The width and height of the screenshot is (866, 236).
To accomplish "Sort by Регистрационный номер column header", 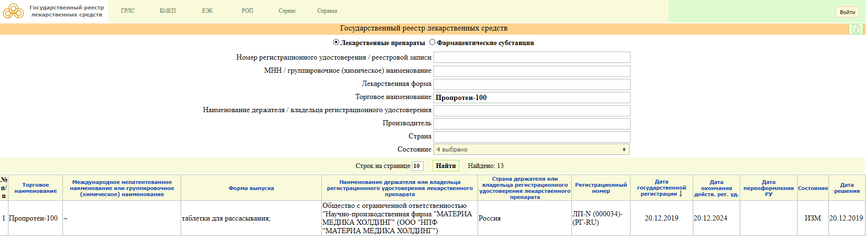I will pos(600,188).
